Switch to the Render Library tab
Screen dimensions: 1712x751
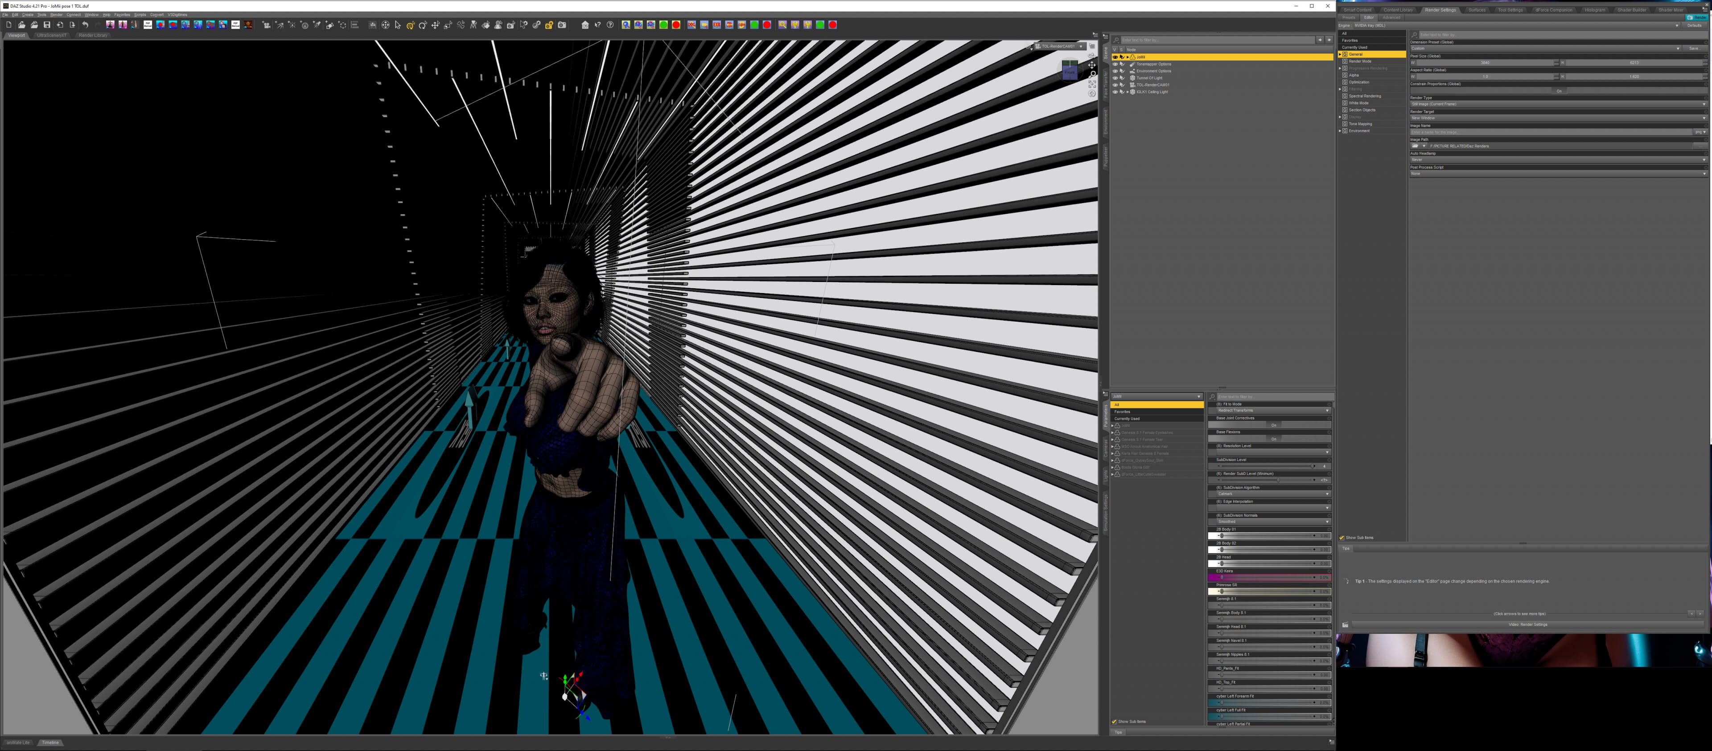coord(92,35)
